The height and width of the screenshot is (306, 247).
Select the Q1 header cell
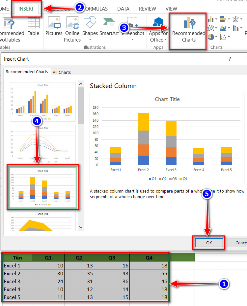click(x=48, y=258)
